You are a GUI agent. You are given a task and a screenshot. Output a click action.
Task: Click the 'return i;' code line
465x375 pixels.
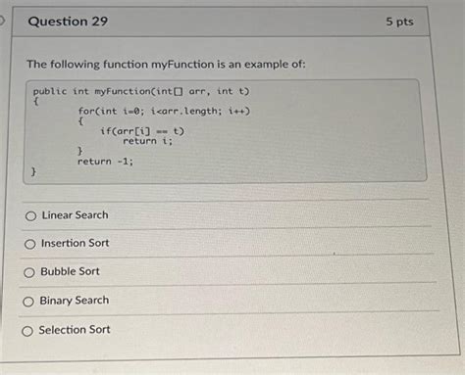coord(147,141)
